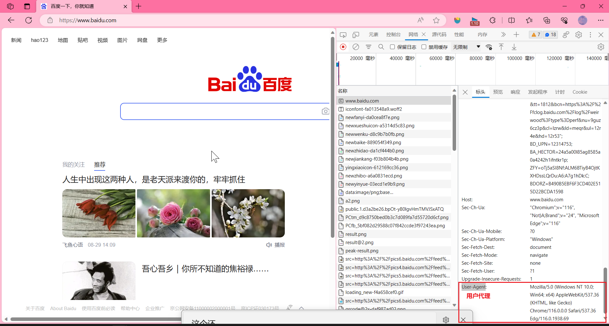Image resolution: width=609 pixels, height=326 pixels.
Task: Show the 18 issues badge
Action: click(x=551, y=35)
